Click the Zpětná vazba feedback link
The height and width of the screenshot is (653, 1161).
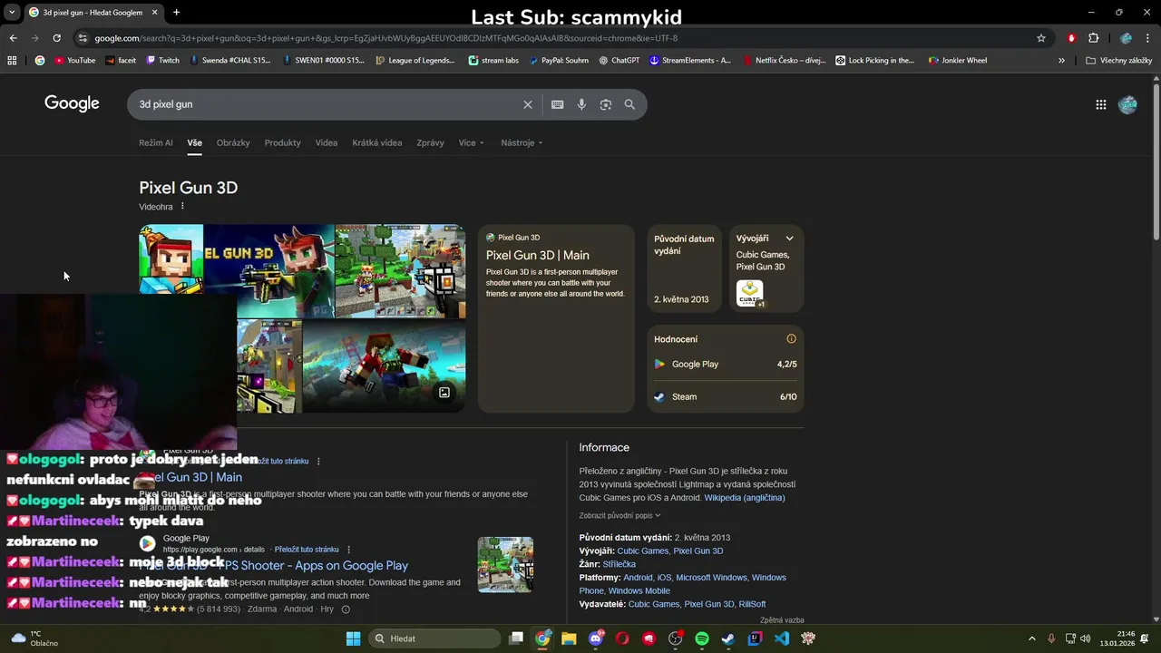[782, 620]
